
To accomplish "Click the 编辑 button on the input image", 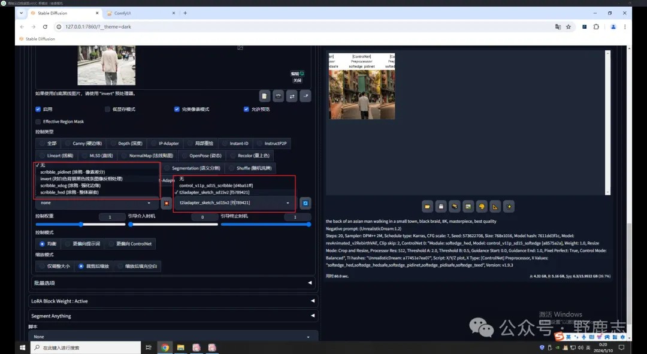I will click(x=297, y=74).
